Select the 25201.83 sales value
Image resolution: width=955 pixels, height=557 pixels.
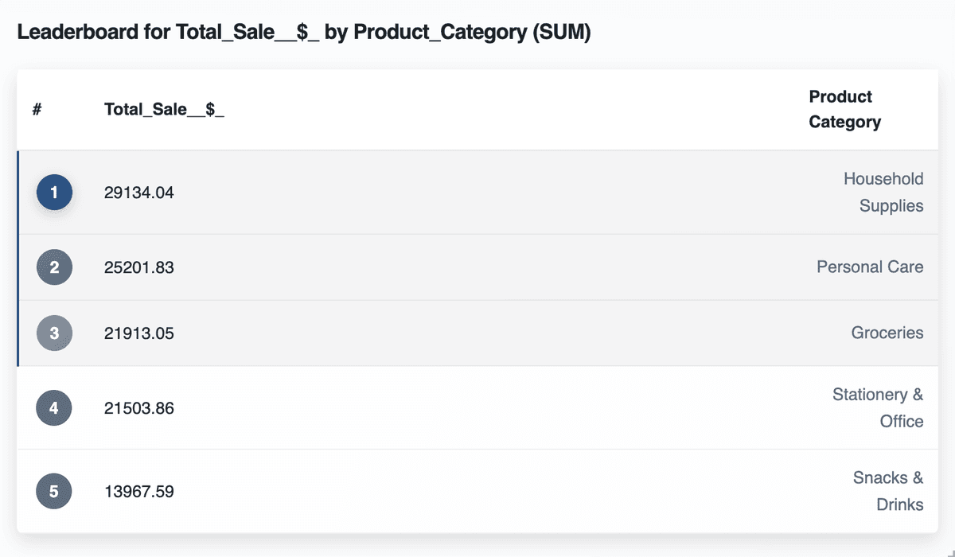point(139,267)
